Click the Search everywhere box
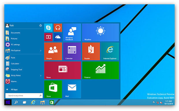The height and width of the screenshot is (111, 179). click(24, 96)
